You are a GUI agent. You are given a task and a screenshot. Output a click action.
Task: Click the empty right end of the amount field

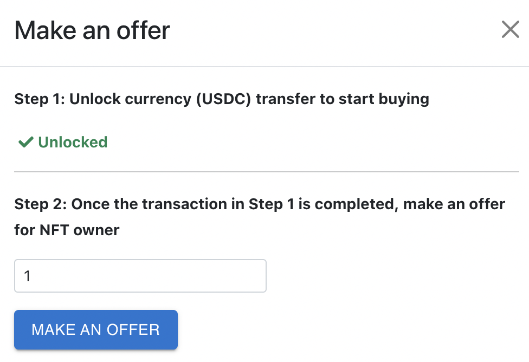[238, 276]
